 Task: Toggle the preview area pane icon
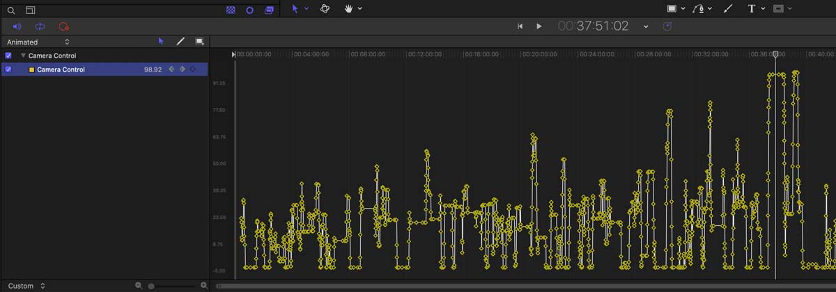pyautogui.click(x=30, y=10)
